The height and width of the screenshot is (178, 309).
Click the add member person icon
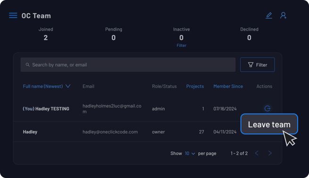(x=283, y=15)
